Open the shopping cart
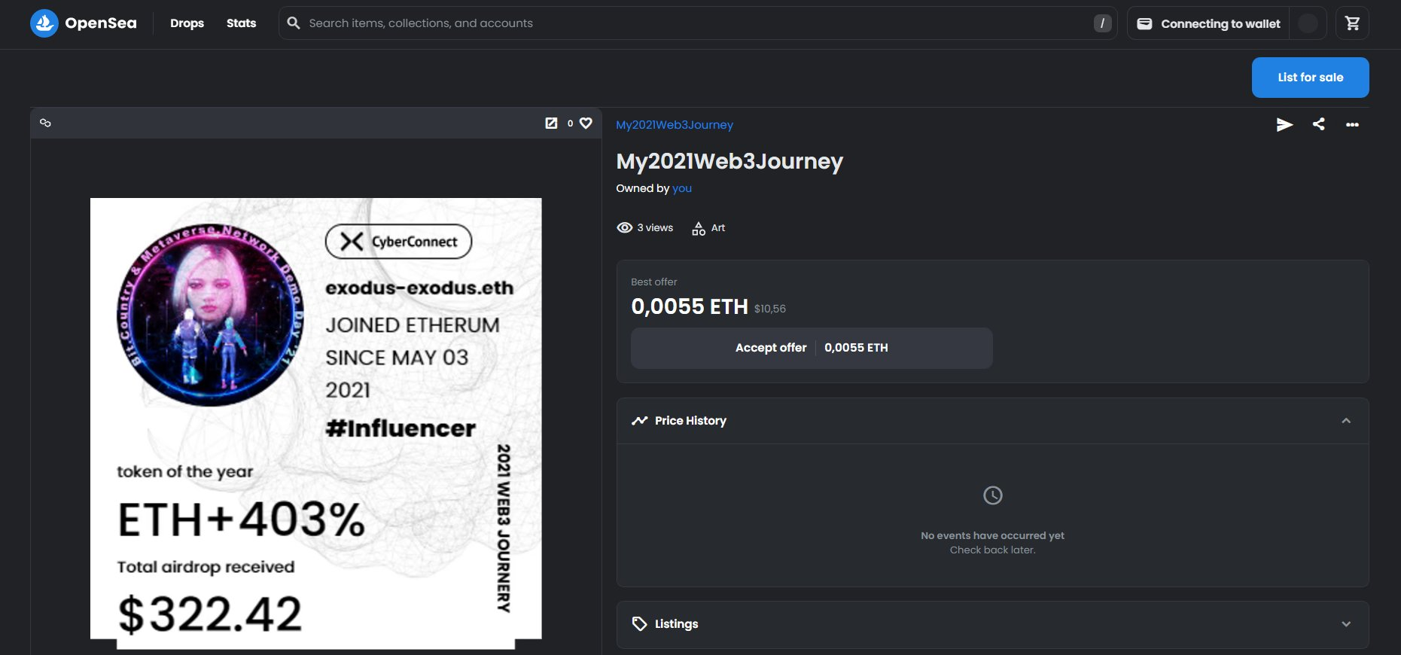Viewport: 1401px width, 655px height. pos(1352,23)
